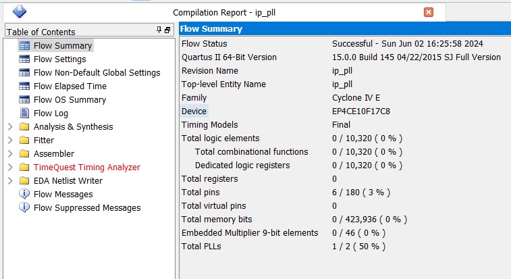The height and width of the screenshot is (279, 511).
Task: Click the Compilation Report icon in title bar
Action: 19,11
